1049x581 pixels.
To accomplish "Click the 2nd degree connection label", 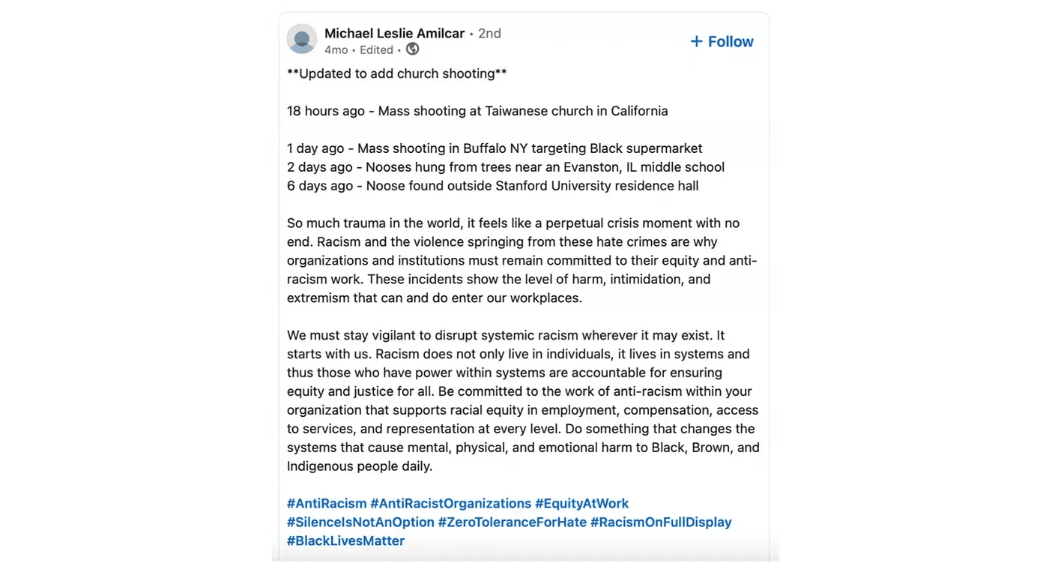I will [490, 34].
